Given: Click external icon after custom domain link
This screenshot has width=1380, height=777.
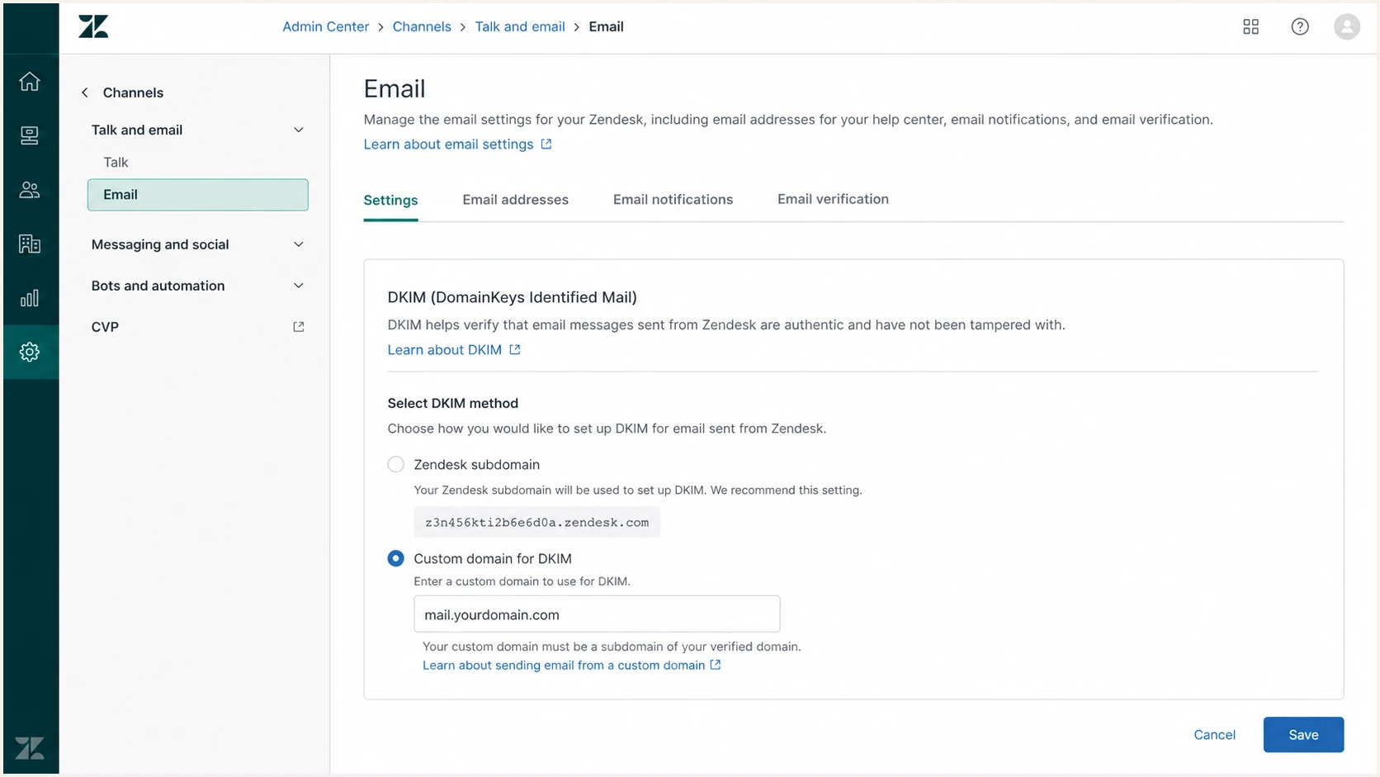Looking at the screenshot, I should (x=716, y=665).
